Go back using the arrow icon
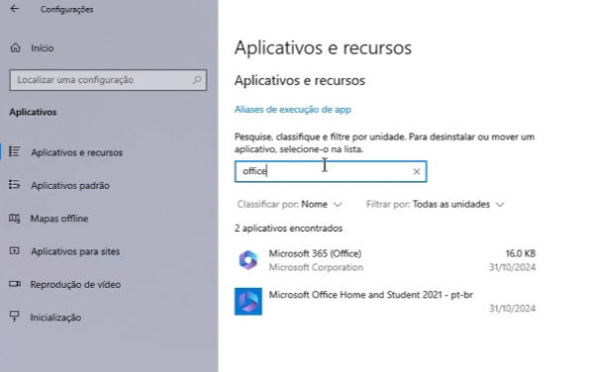592x372 pixels. 15,8
